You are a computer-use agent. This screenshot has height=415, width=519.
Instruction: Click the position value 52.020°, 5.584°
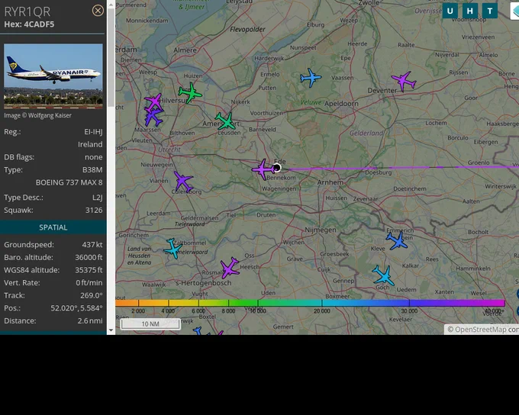(76, 308)
